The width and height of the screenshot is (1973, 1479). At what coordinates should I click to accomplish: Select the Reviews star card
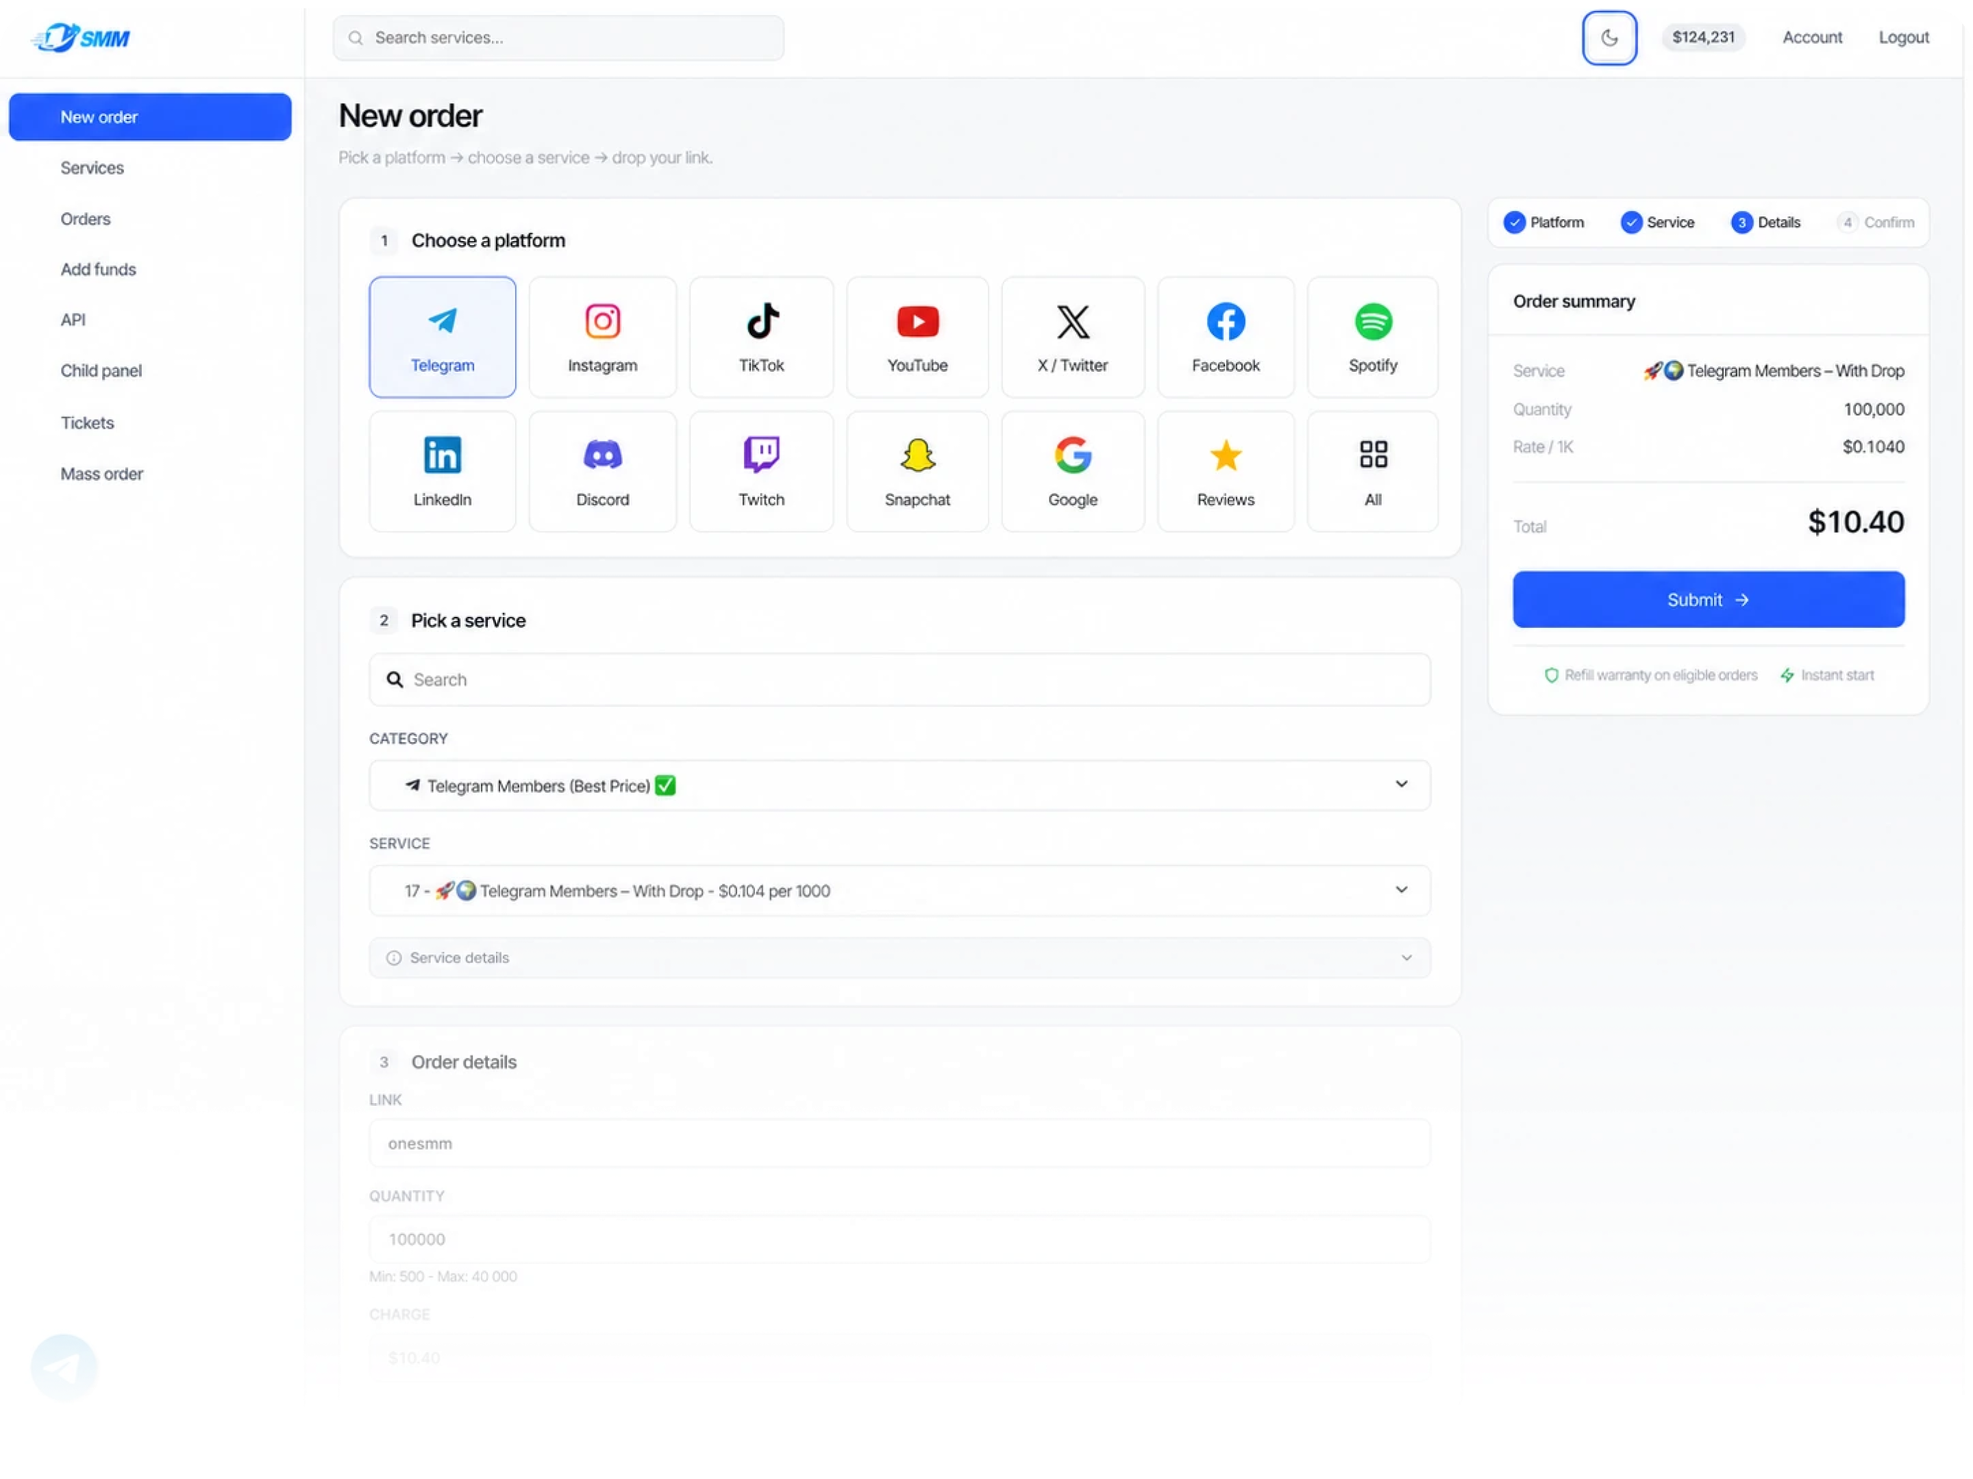click(1226, 470)
